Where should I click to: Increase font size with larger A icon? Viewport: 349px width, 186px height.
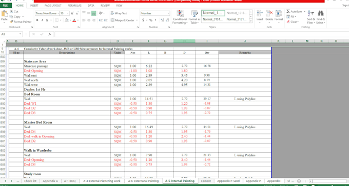[72, 13]
